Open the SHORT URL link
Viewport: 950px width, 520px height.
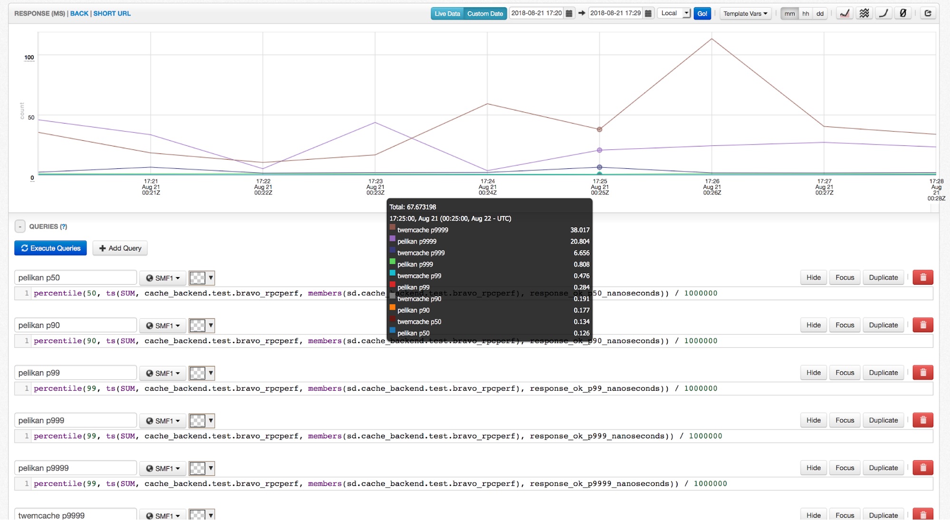click(112, 13)
